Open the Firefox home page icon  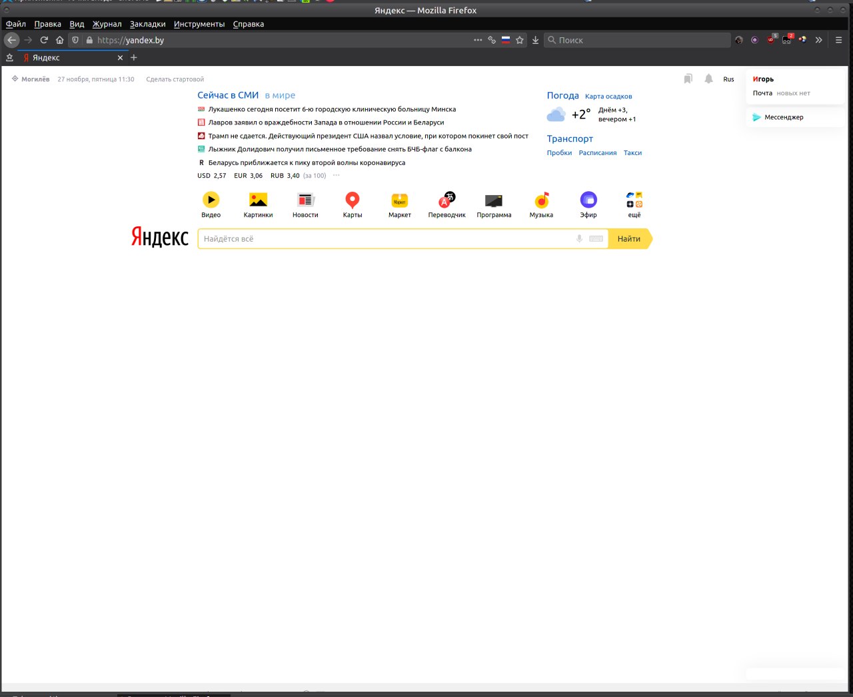click(x=59, y=40)
